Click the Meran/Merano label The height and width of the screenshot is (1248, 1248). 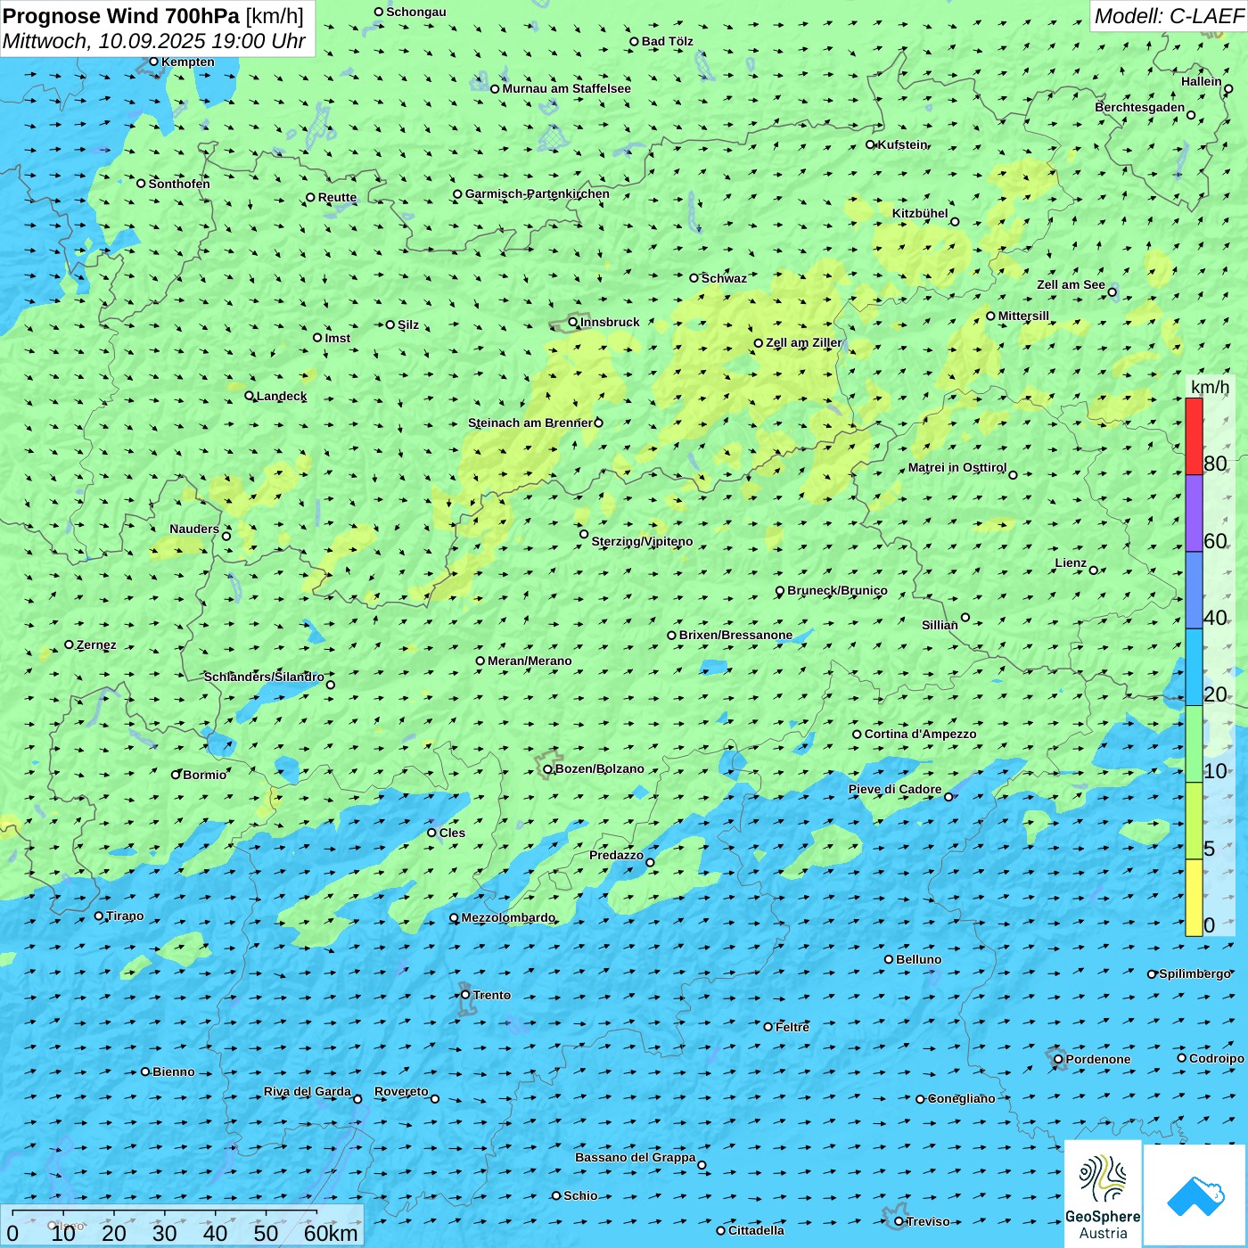pos(530,661)
